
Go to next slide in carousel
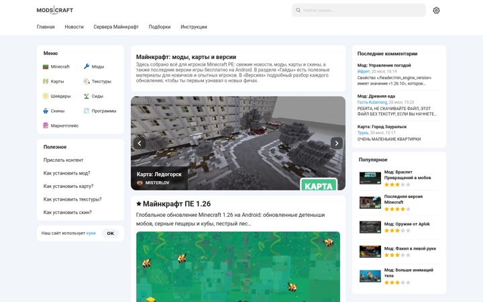337,144
